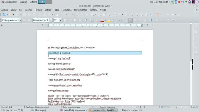Click the Insert Line drawing icon
Image resolution: width=199 pixels, height=112 pixels.
coord(168,15)
